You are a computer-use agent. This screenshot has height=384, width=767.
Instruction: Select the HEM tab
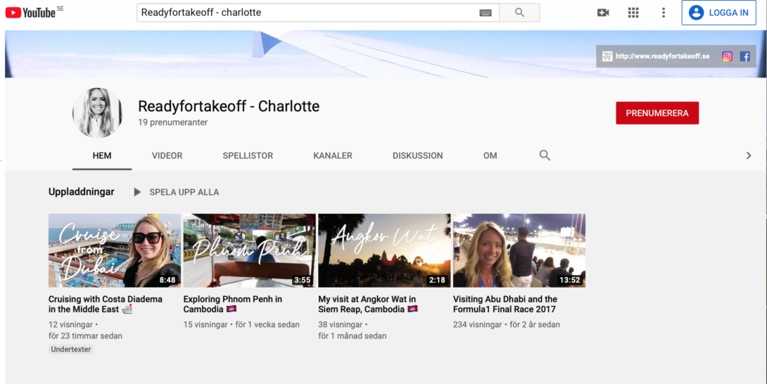(102, 155)
